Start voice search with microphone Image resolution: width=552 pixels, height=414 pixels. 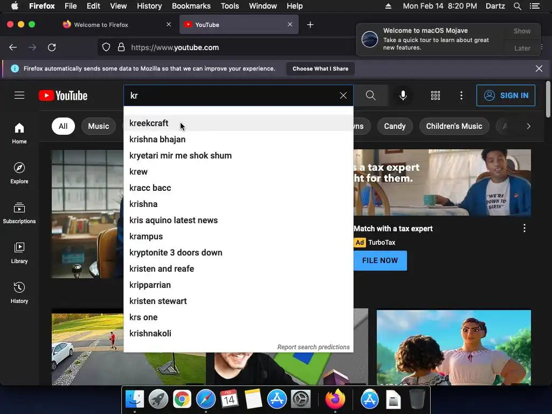point(403,95)
